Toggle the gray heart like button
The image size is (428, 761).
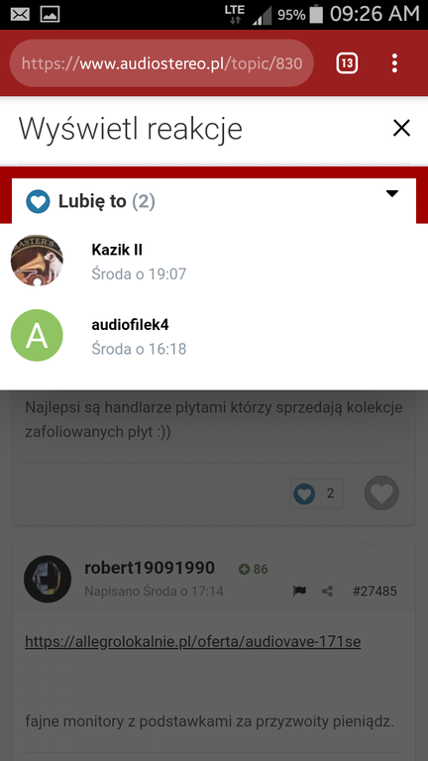click(x=381, y=493)
